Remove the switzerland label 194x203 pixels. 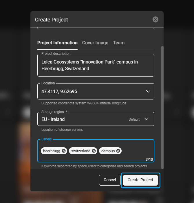pyautogui.click(x=94, y=151)
